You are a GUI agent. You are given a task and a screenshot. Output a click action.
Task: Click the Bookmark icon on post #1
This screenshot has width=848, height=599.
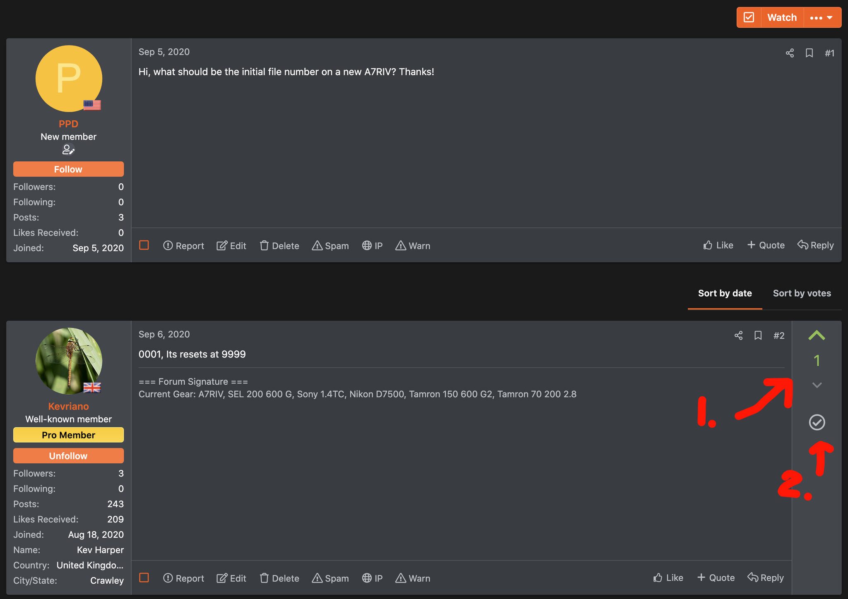[808, 53]
